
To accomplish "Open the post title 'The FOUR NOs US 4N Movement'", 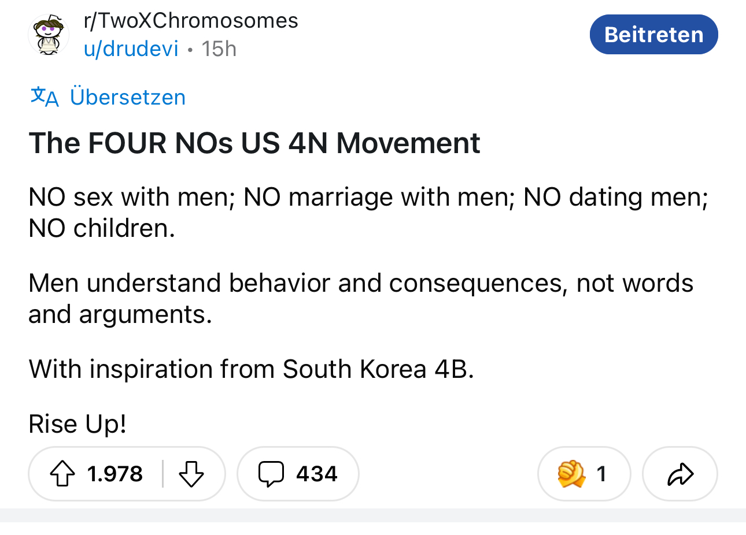I will pos(254,143).
